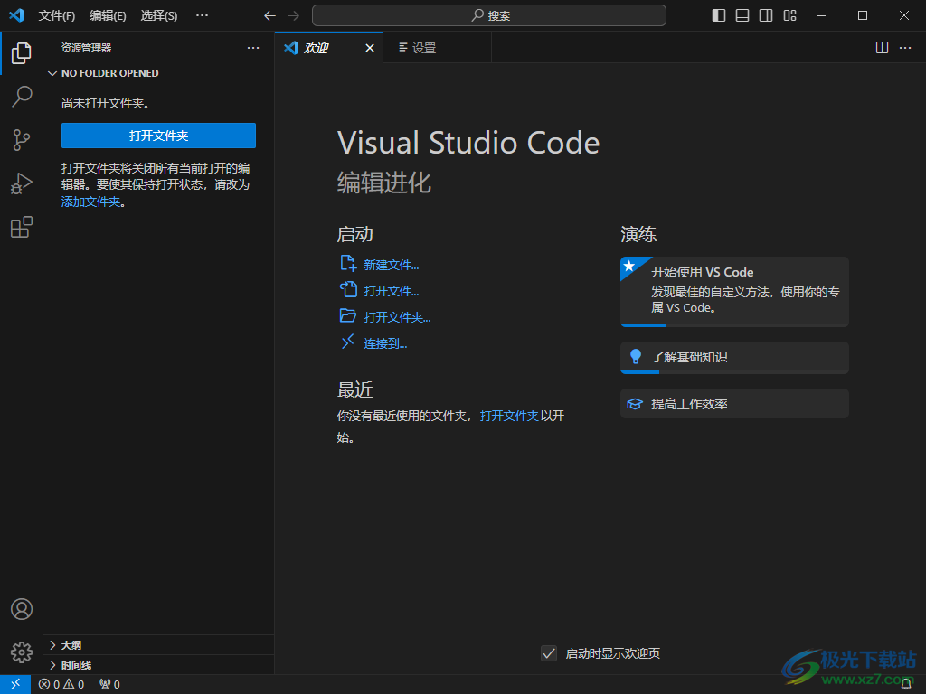926x694 pixels.
Task: Open the Search view in activity bar
Action: (x=22, y=96)
